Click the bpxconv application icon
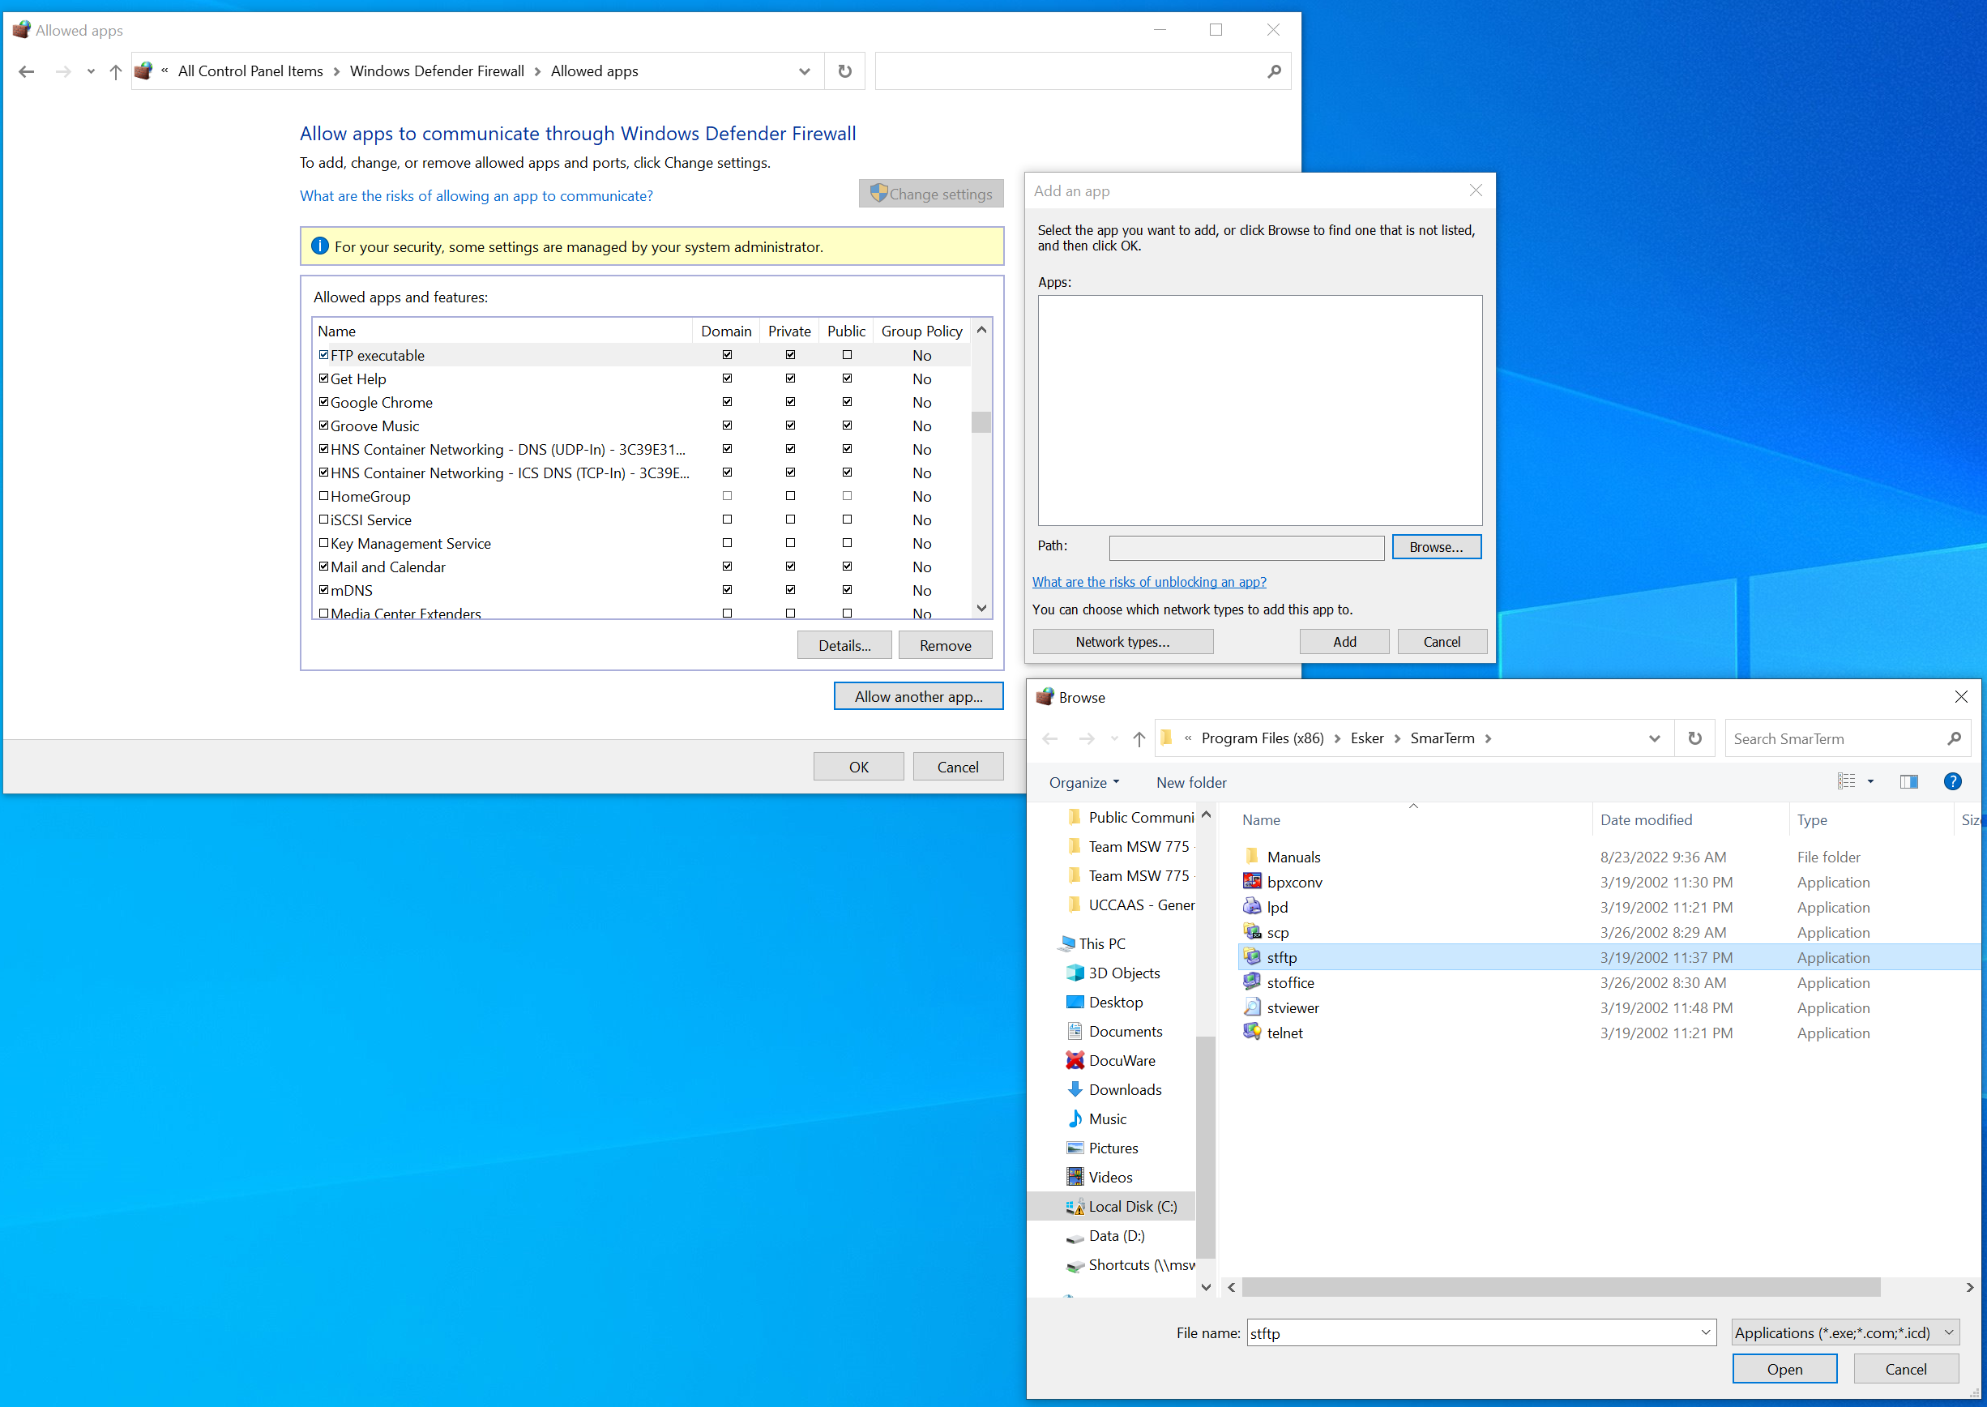Screen dimensions: 1987x1407 click(1252, 881)
